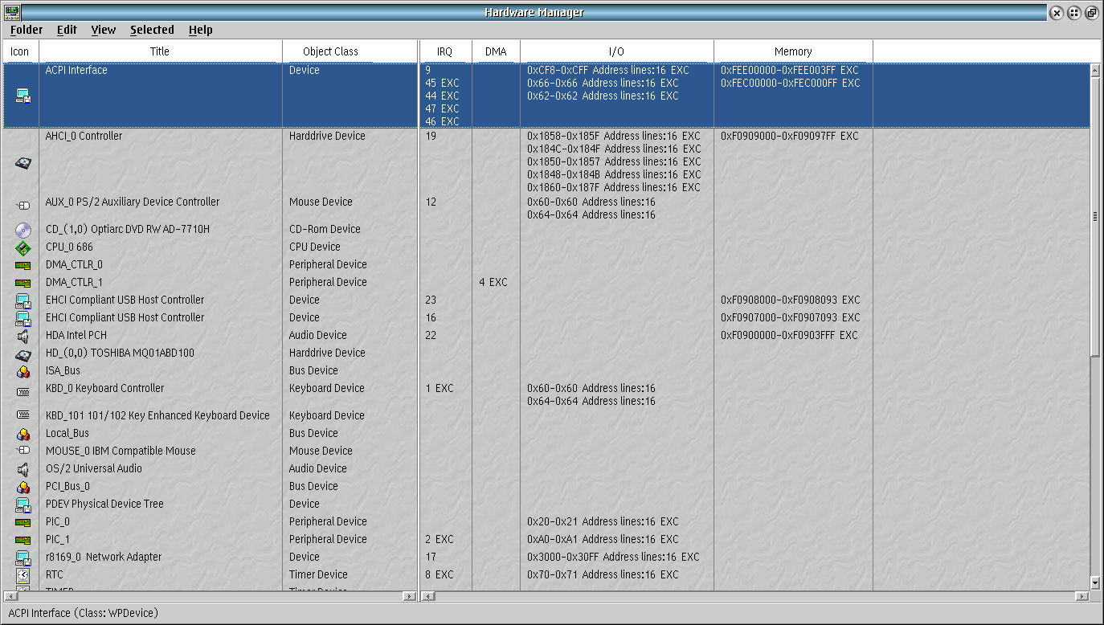Click the status bar 'ACPI Interface (Class: WPDevice)'
The width and height of the screenshot is (1104, 625).
pyautogui.click(x=83, y=613)
